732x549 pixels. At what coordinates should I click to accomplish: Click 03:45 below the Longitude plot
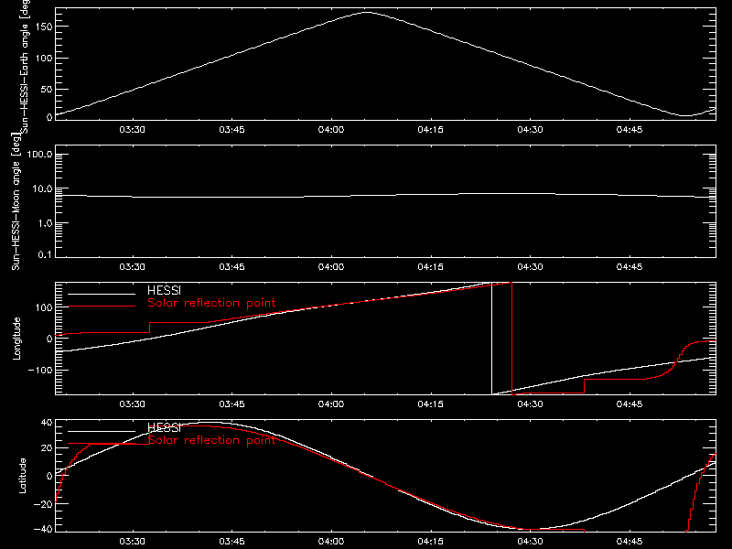pyautogui.click(x=231, y=404)
